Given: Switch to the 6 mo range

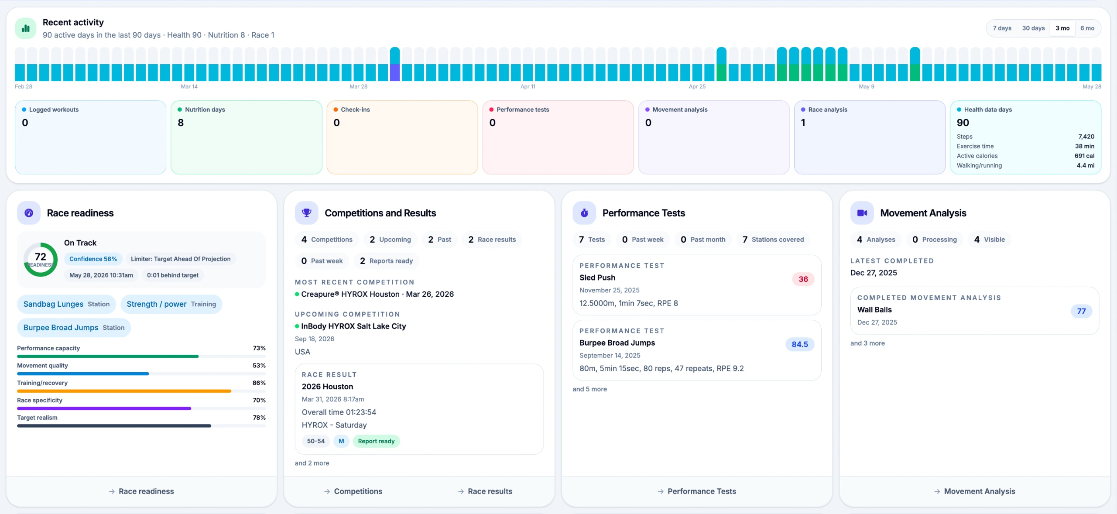Looking at the screenshot, I should click(1087, 28).
